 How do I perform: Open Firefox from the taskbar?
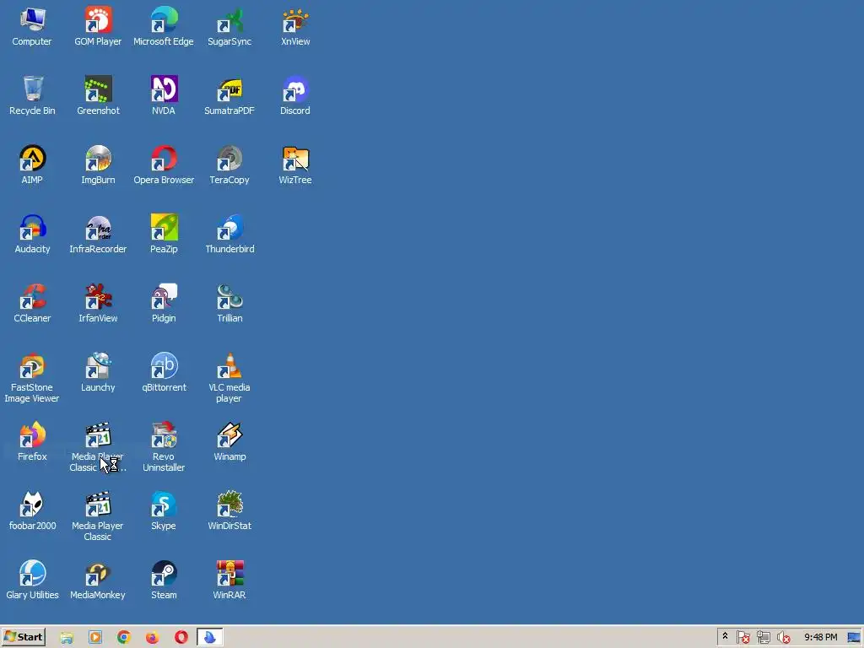[x=153, y=638]
